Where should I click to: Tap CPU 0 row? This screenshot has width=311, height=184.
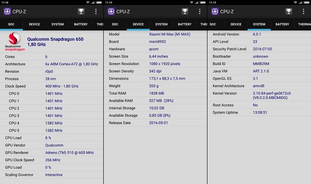[51, 93]
